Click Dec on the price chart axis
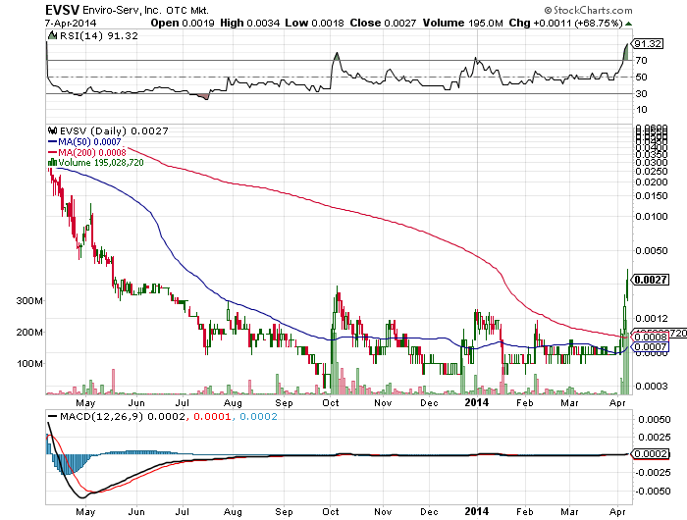 tap(429, 403)
